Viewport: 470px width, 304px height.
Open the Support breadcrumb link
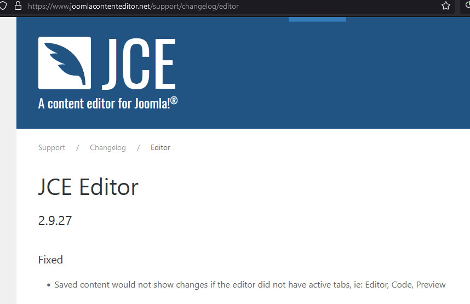pos(51,147)
